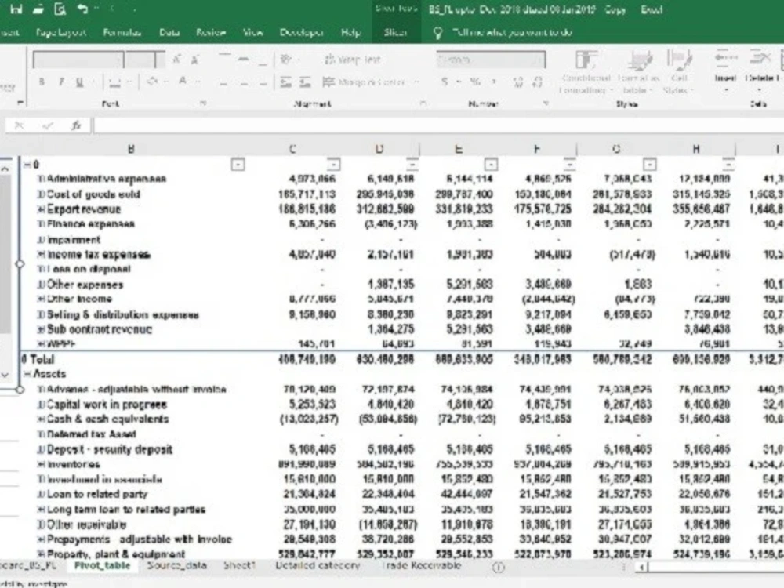Image resolution: width=784 pixels, height=588 pixels.
Task: Decrease decimal places
Action: 538,82
